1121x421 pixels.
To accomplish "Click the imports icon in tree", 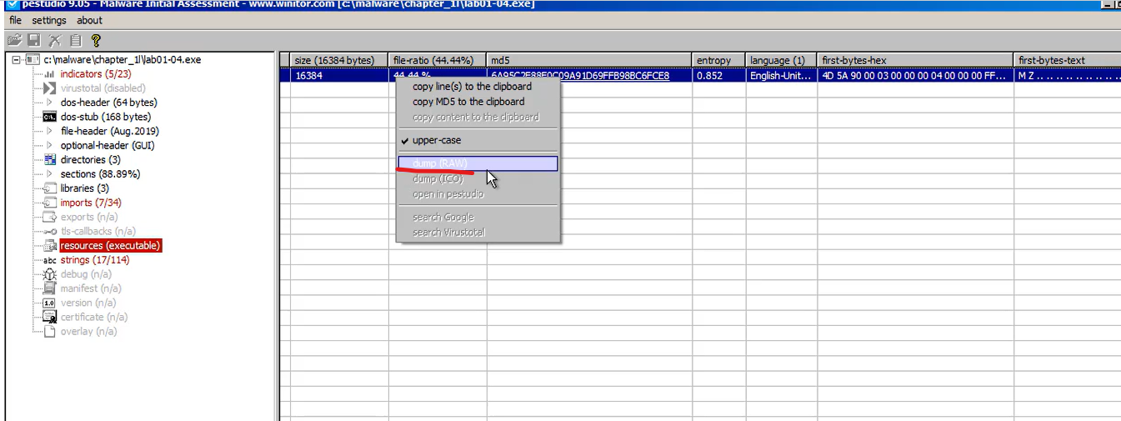I will point(49,203).
